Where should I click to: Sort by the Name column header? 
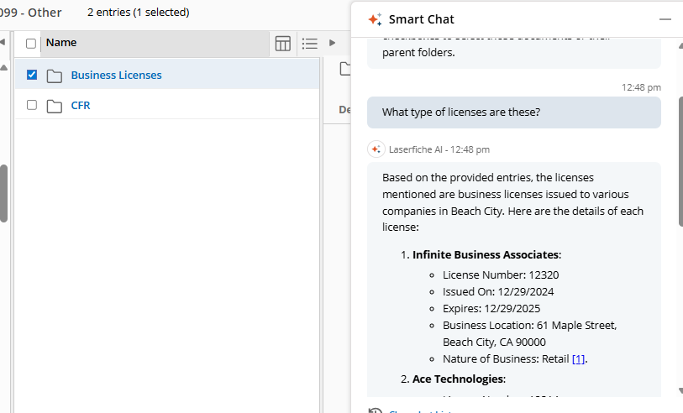[x=61, y=43]
